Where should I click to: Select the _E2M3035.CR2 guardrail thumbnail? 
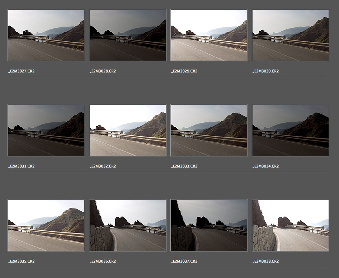[x=46, y=225]
